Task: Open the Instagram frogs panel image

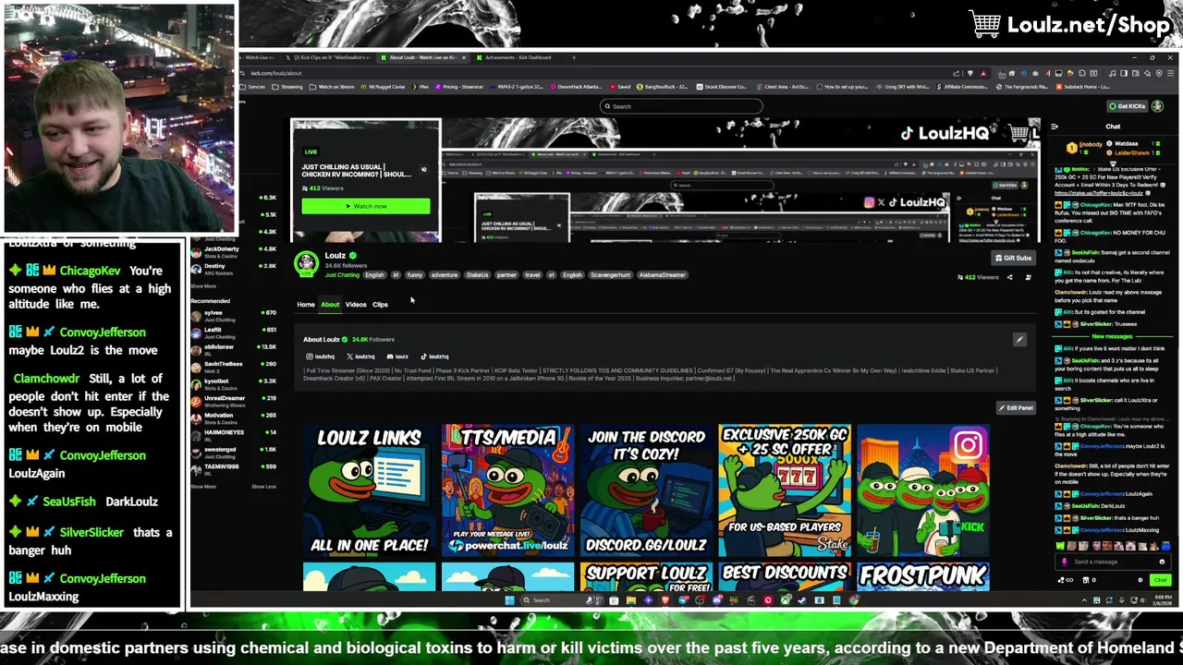Action: (x=923, y=490)
